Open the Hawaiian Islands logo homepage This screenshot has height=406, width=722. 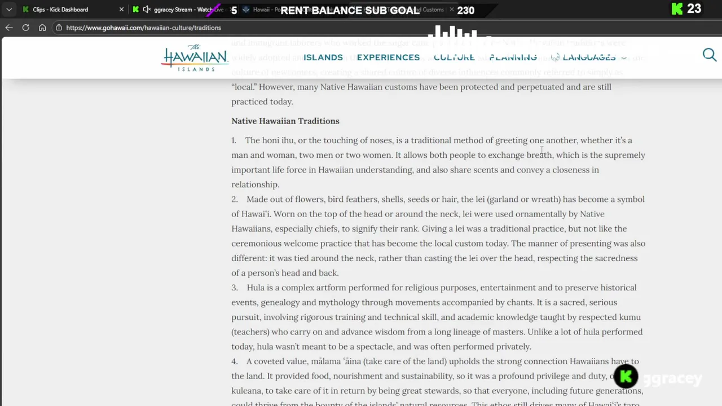pyautogui.click(x=195, y=58)
